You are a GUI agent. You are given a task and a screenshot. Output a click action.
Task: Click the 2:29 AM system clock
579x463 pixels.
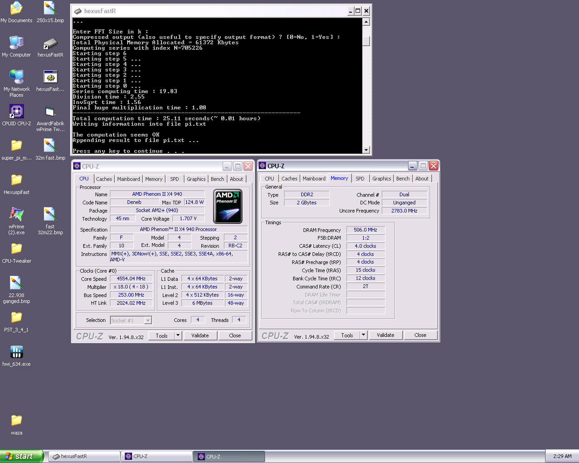tap(562, 457)
